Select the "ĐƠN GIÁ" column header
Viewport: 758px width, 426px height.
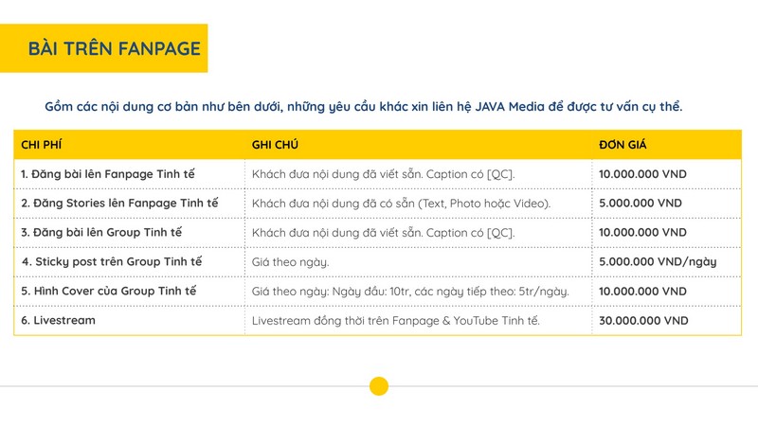[623, 145]
